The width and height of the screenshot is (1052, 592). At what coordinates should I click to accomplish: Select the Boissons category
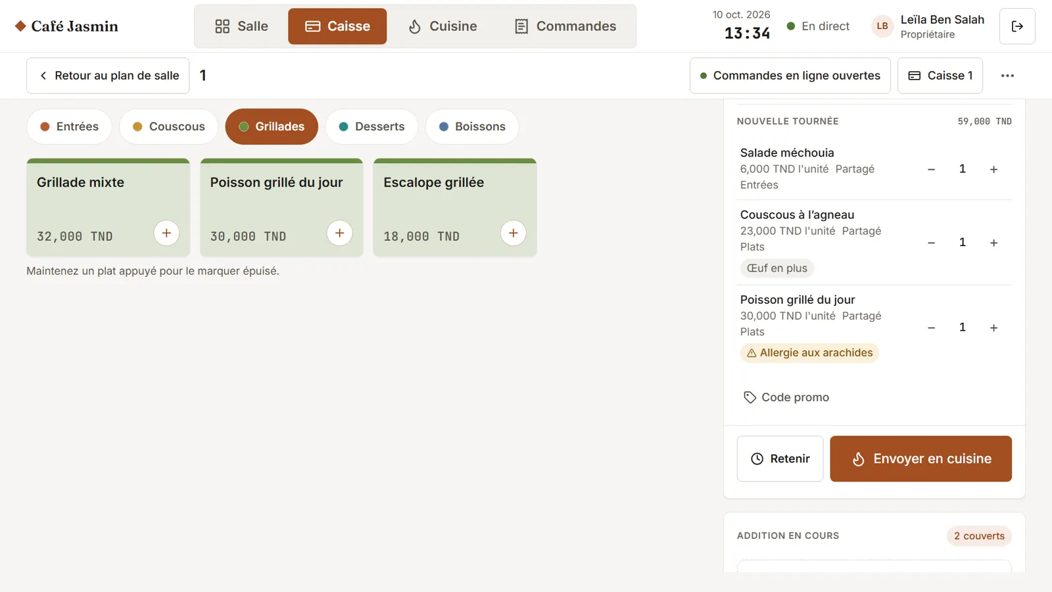(472, 126)
